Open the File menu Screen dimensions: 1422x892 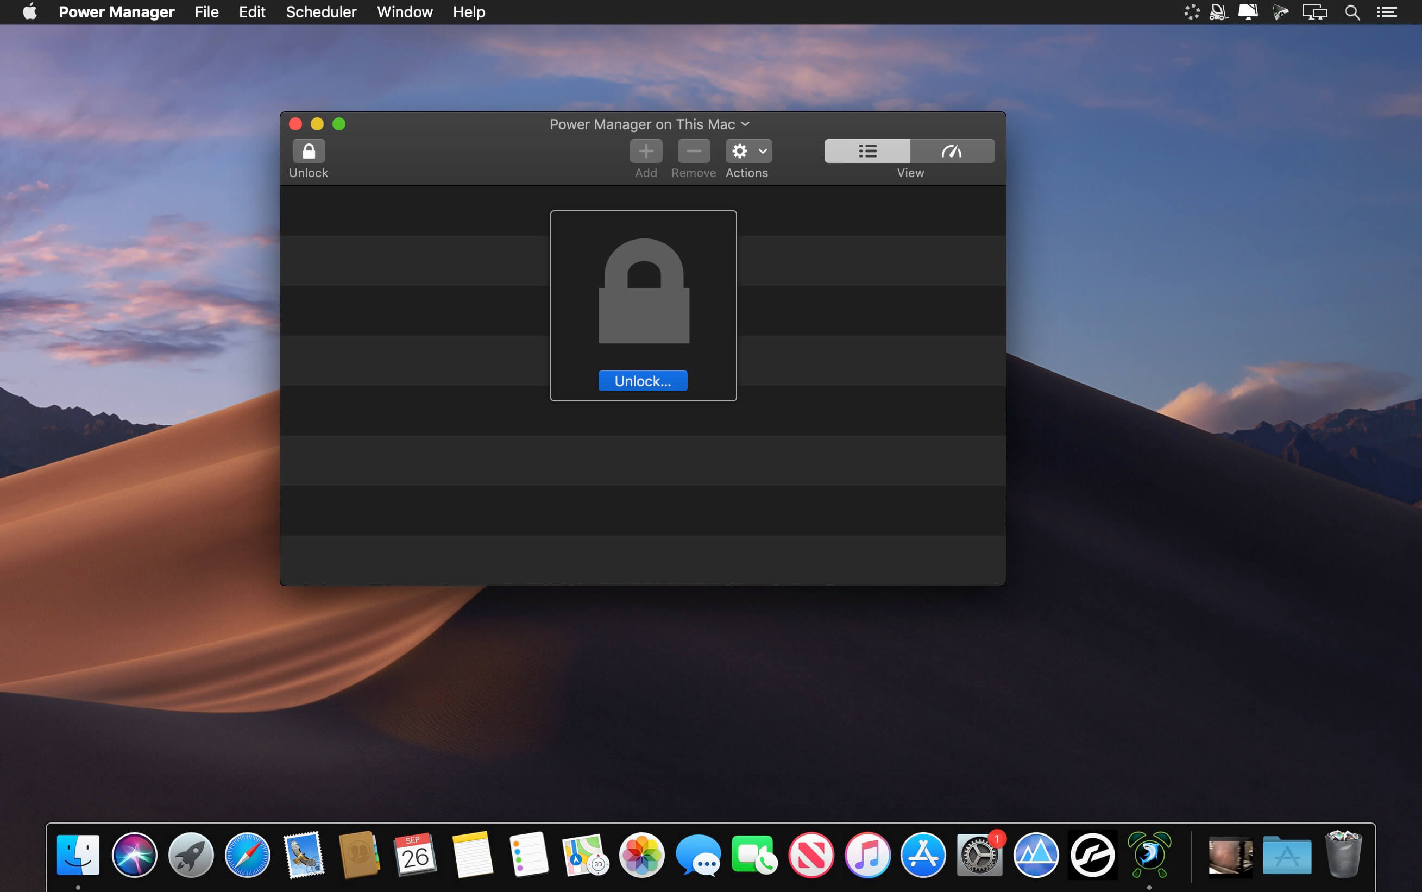pos(206,12)
